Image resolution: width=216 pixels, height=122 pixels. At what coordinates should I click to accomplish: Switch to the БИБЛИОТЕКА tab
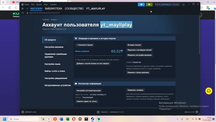click(x=53, y=8)
